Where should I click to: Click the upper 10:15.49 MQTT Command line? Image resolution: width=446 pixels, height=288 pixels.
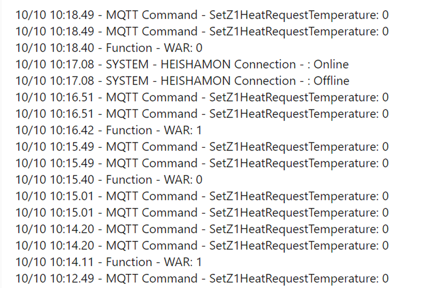click(x=202, y=147)
